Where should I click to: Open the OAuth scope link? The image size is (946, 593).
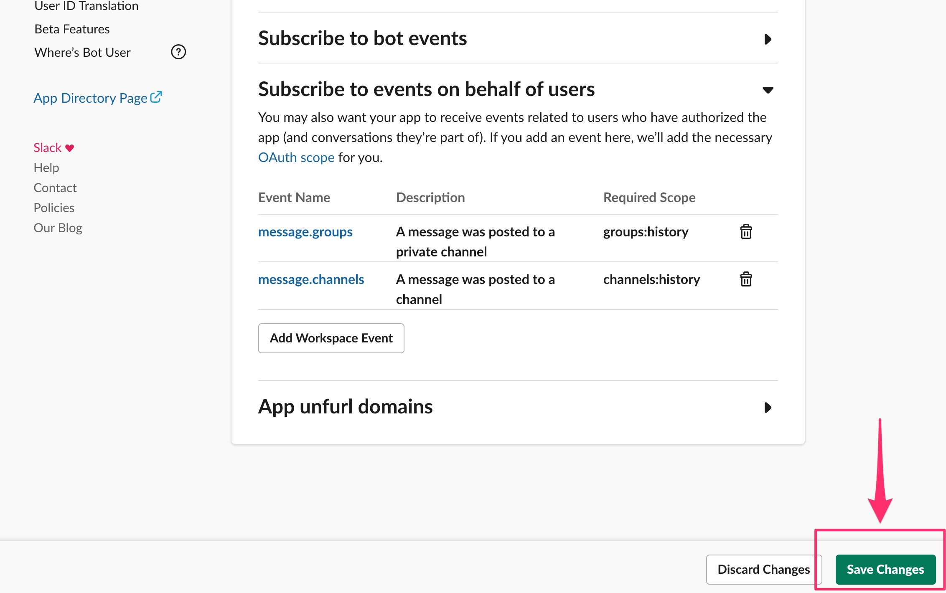[x=296, y=157]
